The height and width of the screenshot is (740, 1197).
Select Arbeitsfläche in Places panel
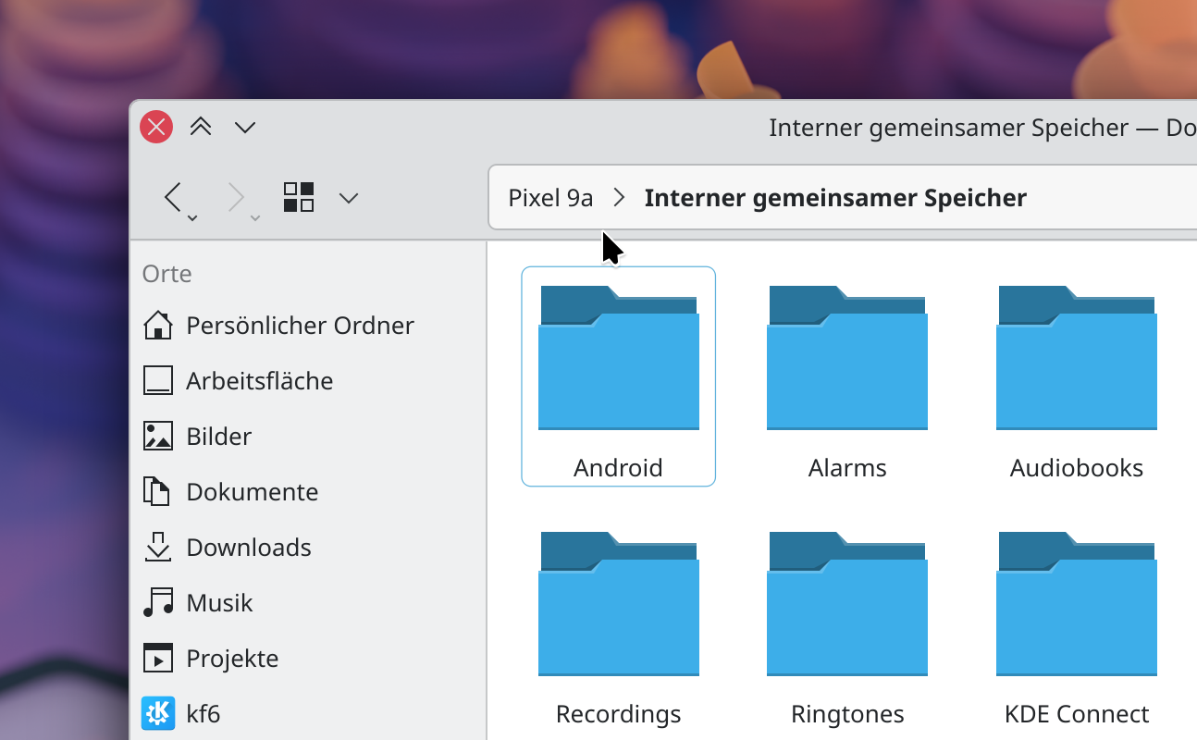(259, 381)
